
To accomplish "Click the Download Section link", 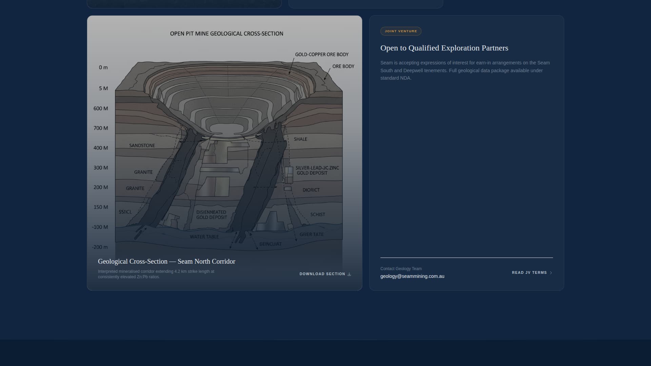I will click(322, 274).
